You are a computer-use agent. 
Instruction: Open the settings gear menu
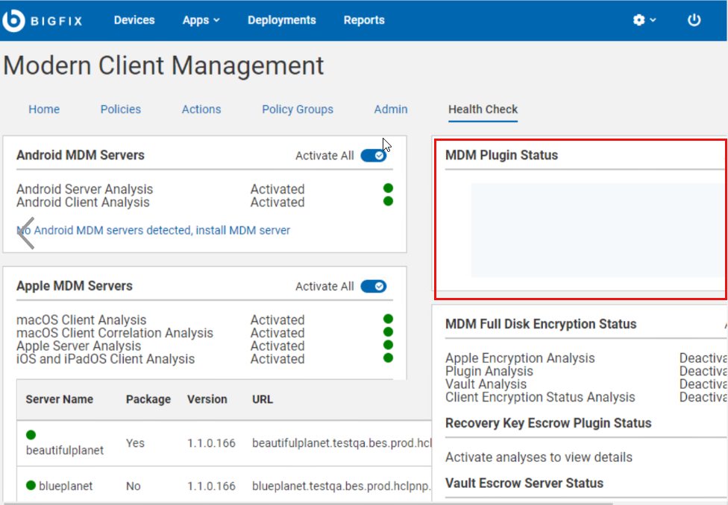point(644,20)
